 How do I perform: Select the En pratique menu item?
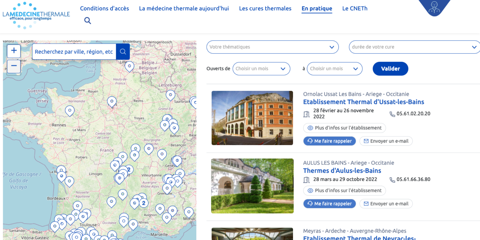317,8
